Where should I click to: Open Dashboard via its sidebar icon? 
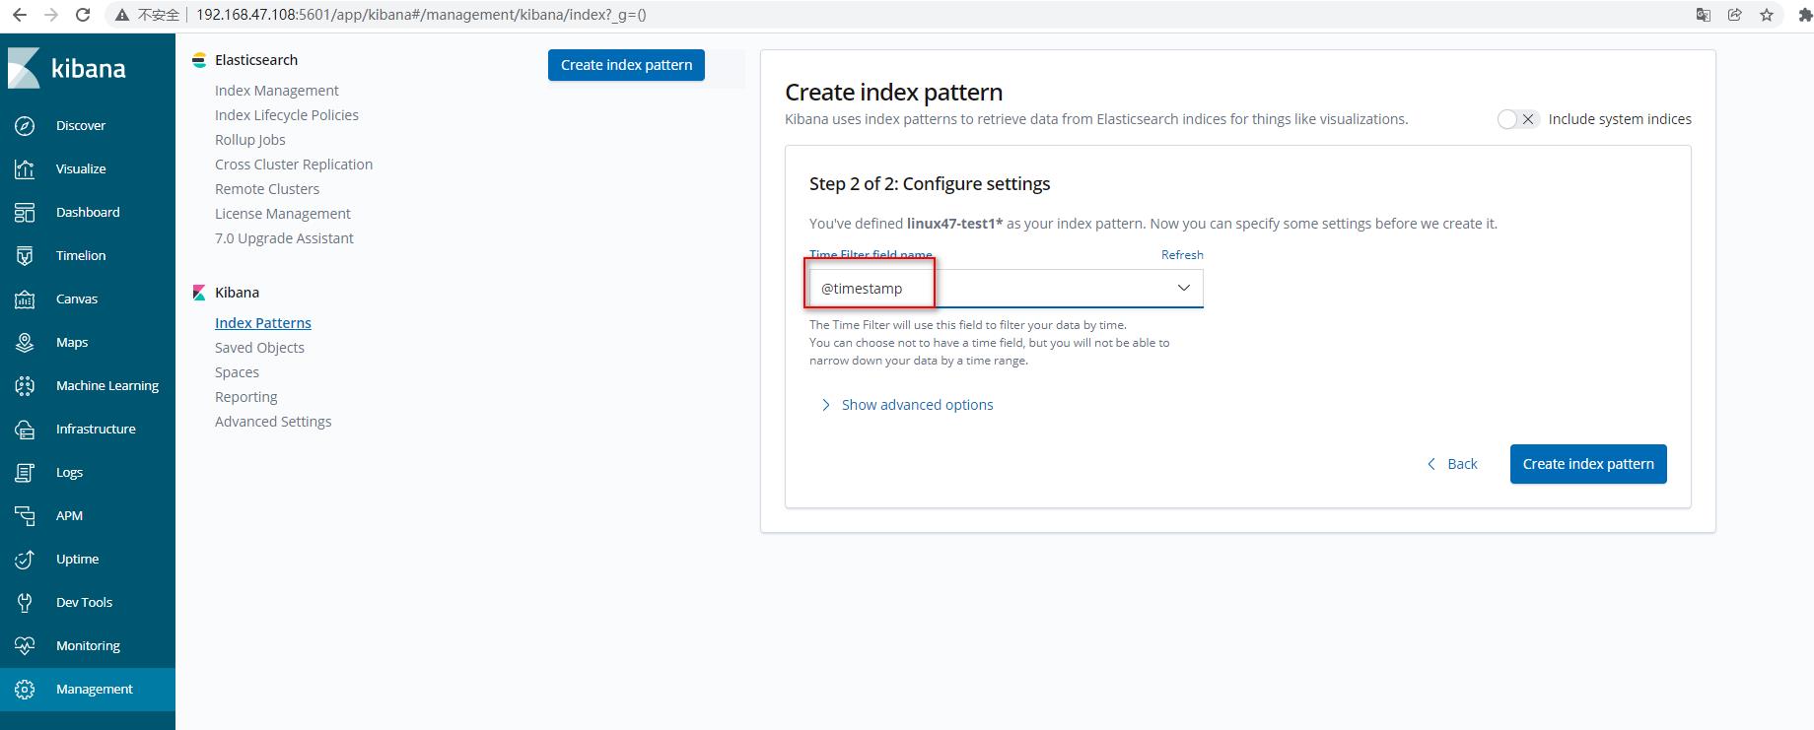coord(25,212)
